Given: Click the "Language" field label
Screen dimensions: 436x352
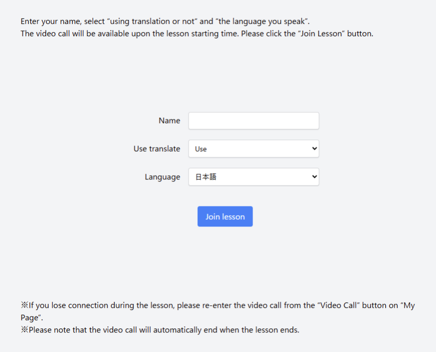Looking at the screenshot, I should click(162, 177).
